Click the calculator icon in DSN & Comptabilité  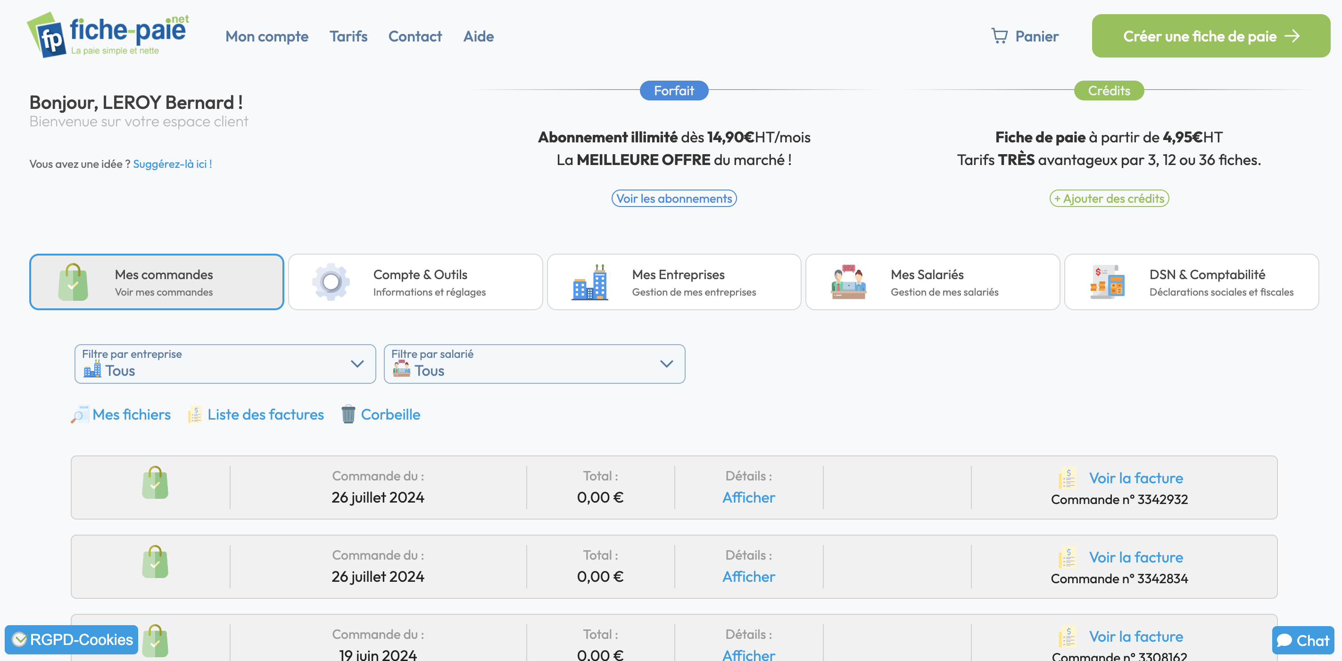pos(1107,282)
